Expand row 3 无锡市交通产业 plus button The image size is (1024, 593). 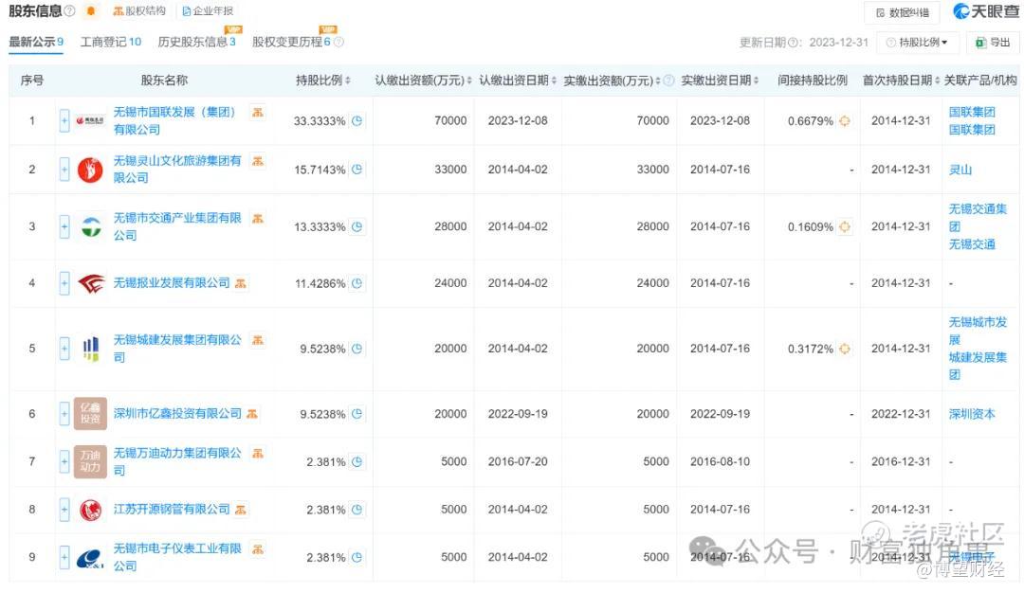[x=64, y=227]
